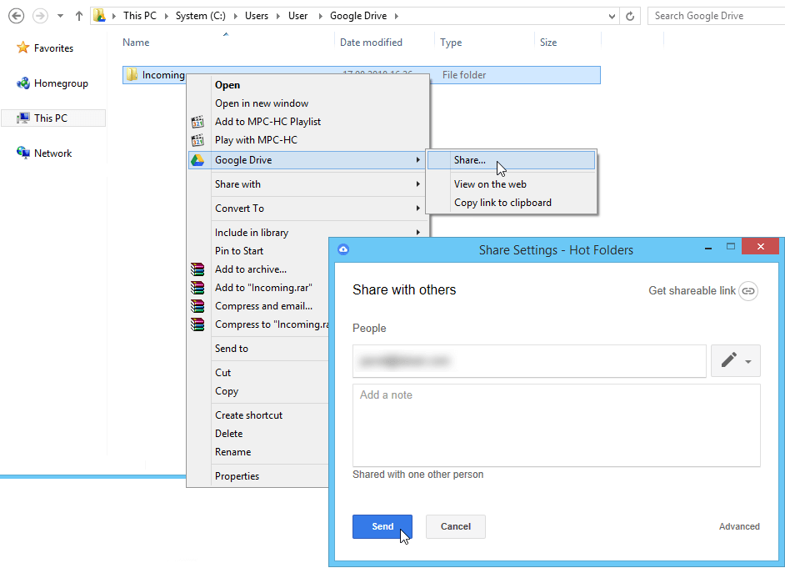Click the Forward navigation arrow

[x=40, y=16]
